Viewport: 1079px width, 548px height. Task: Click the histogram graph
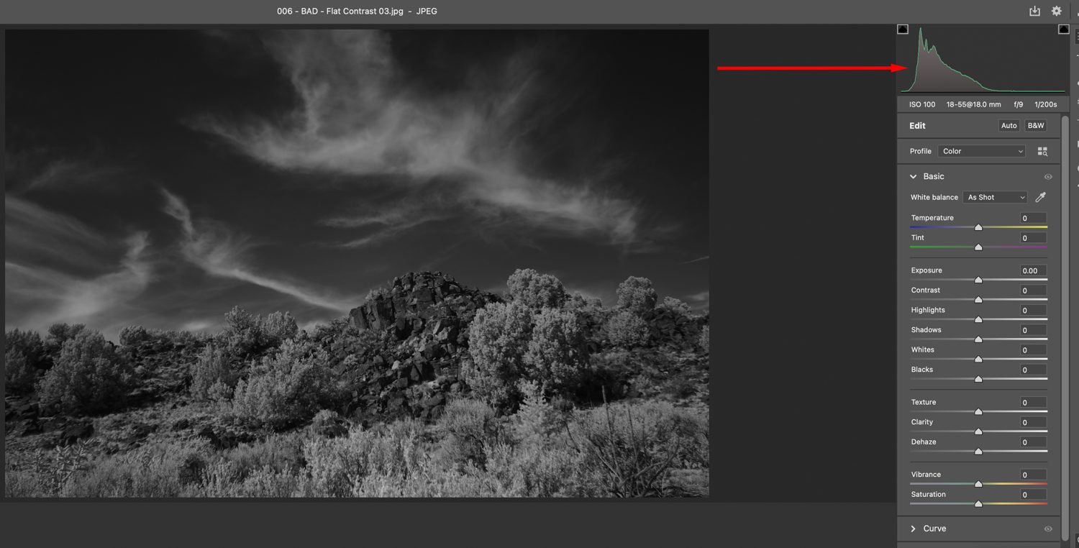point(983,59)
